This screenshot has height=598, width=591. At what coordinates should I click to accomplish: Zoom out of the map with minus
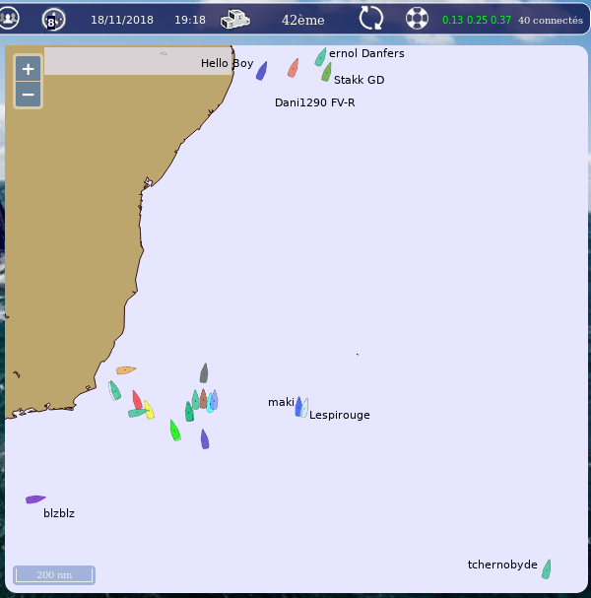[28, 95]
